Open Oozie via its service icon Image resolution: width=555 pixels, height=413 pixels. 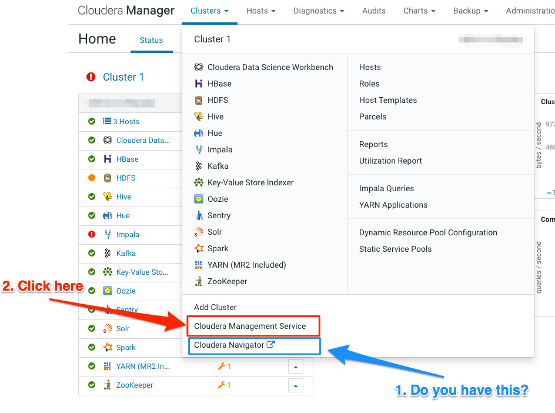pyautogui.click(x=198, y=199)
